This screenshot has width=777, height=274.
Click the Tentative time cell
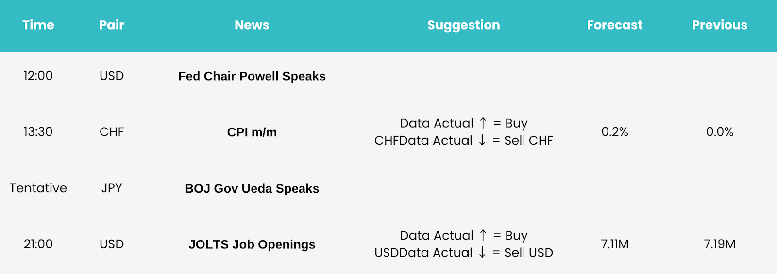point(38,188)
